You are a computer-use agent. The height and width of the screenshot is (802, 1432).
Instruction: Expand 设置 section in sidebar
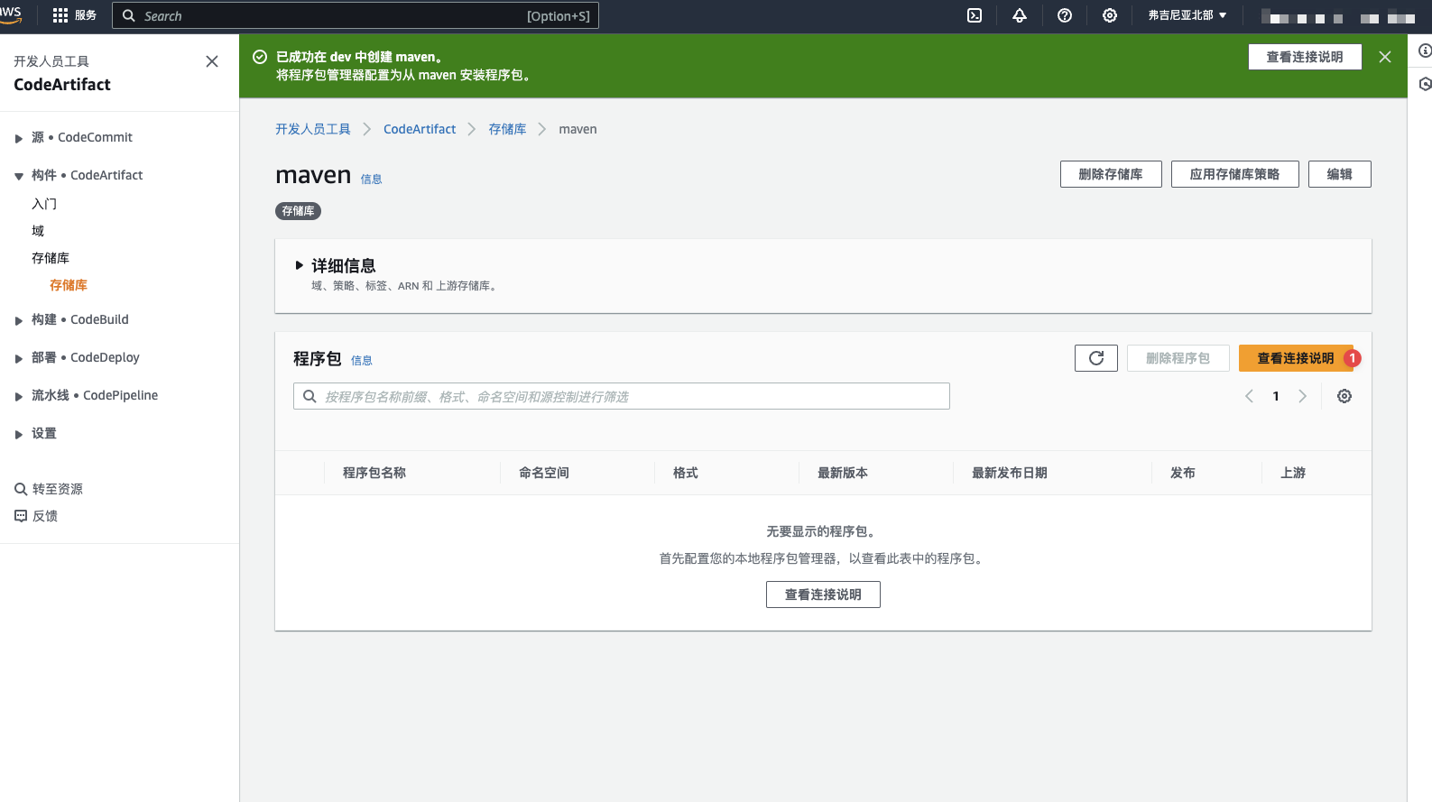tap(19, 434)
